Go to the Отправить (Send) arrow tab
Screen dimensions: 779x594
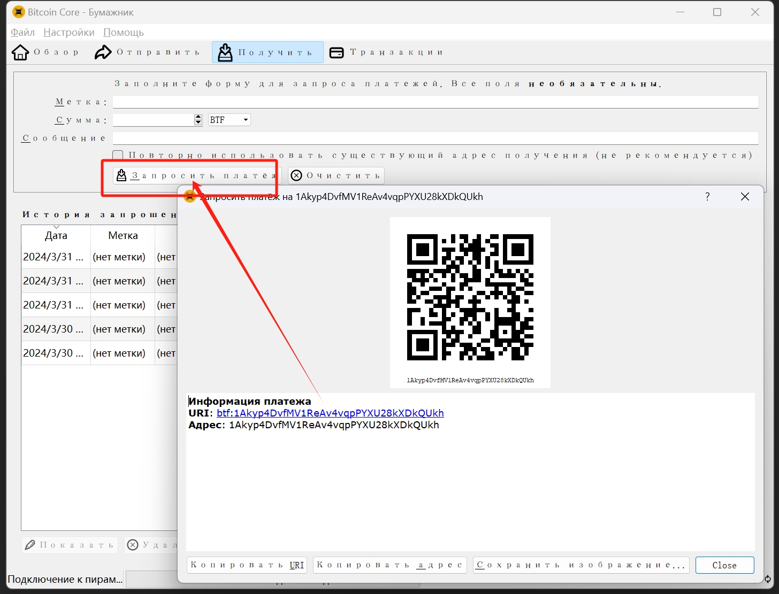[x=147, y=52]
